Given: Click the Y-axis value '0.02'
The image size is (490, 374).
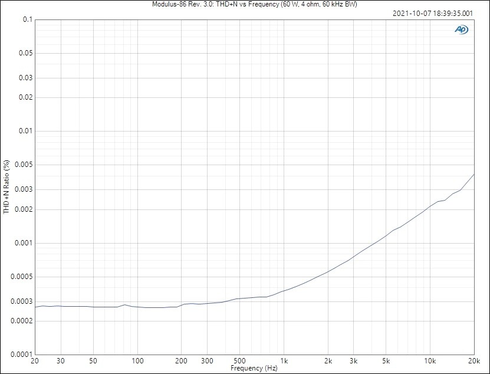Looking at the screenshot, I should pos(25,97).
